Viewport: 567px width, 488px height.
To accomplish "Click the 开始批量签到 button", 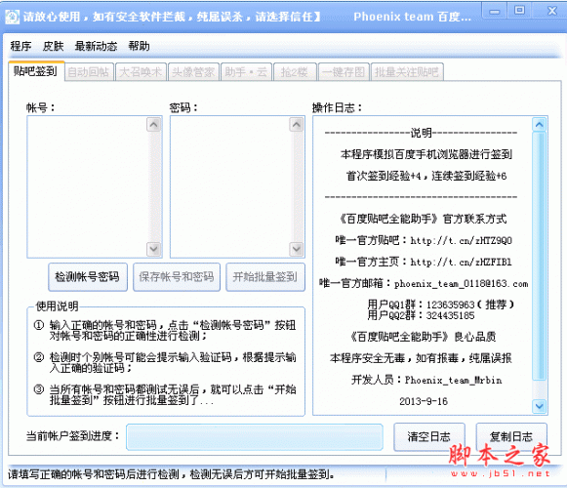I will coord(265,277).
